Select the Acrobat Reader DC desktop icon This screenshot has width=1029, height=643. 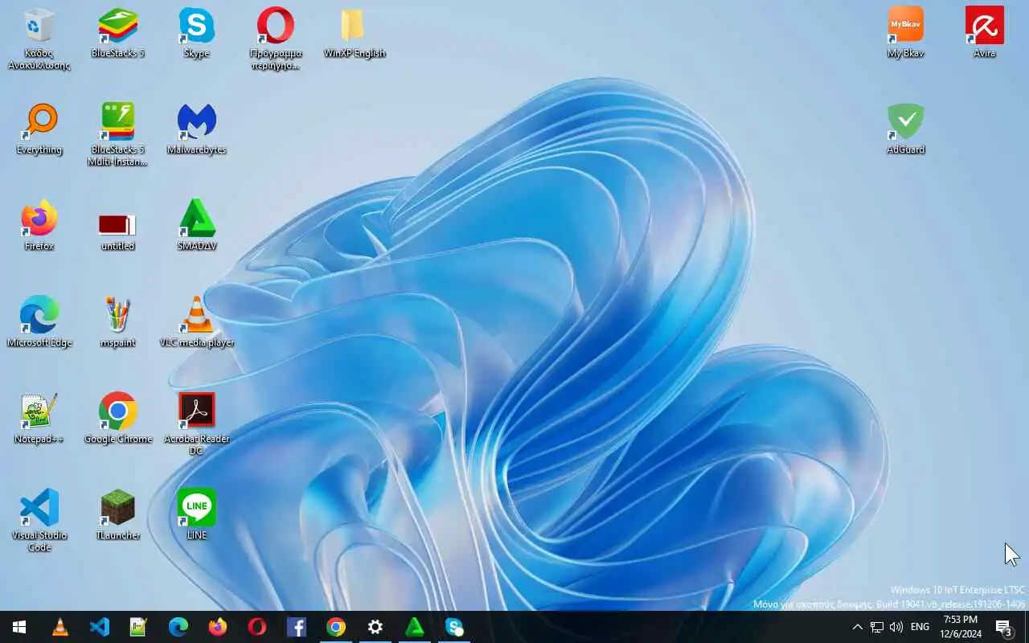[x=197, y=424]
